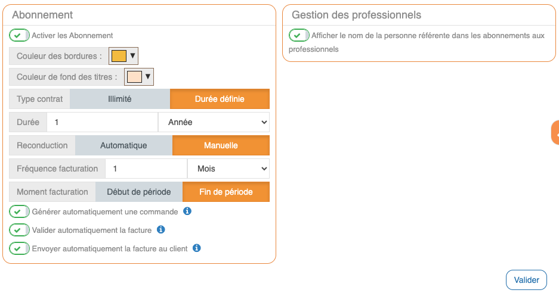Disable Générer automatiquement une commande toggle
559x293 pixels.
point(20,212)
